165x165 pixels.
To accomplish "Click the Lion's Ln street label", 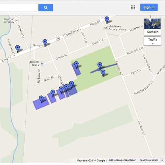I will [84, 37].
